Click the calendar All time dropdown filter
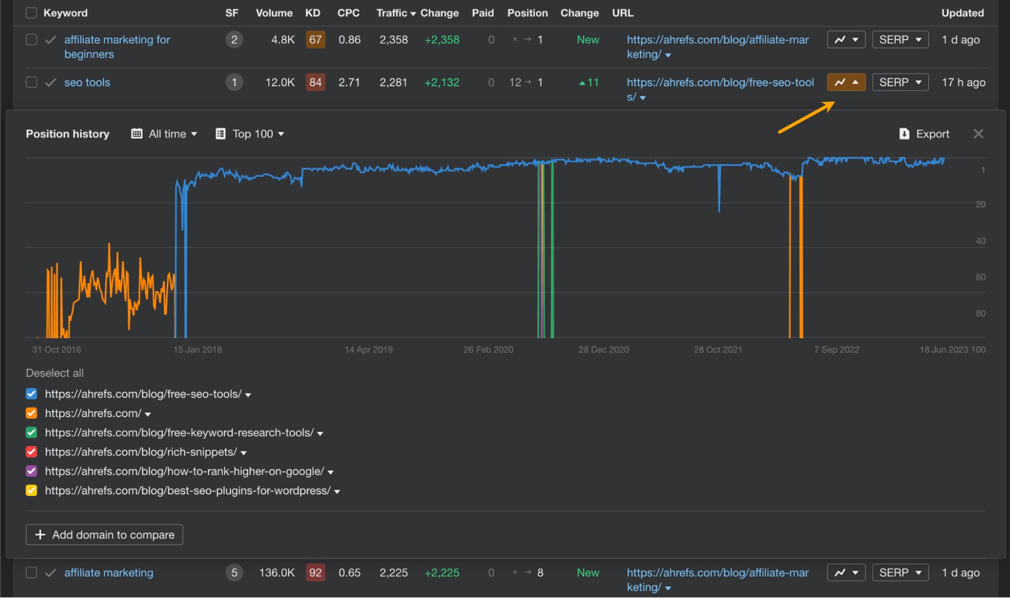The height and width of the screenshot is (598, 1010). tap(164, 134)
